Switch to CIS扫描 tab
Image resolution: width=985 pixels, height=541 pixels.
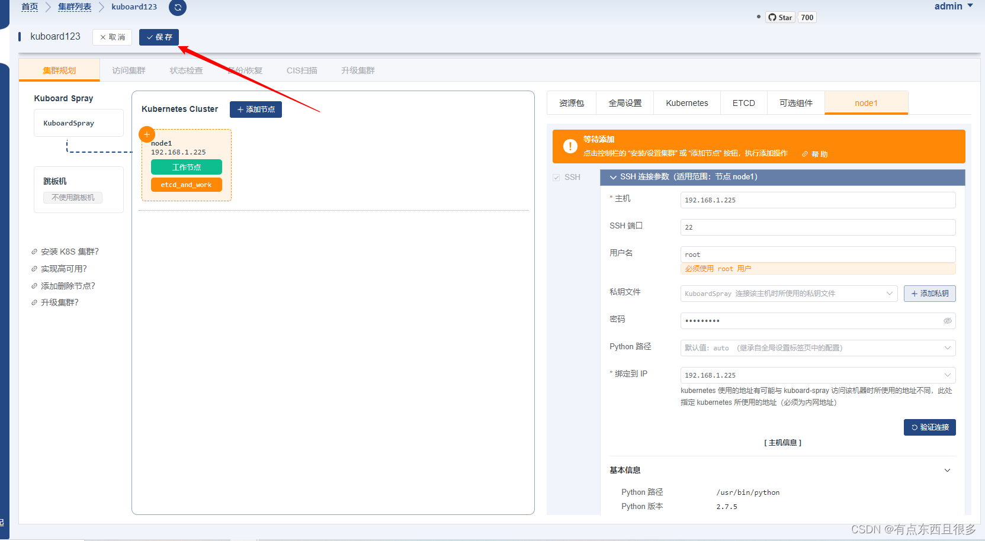click(x=302, y=70)
